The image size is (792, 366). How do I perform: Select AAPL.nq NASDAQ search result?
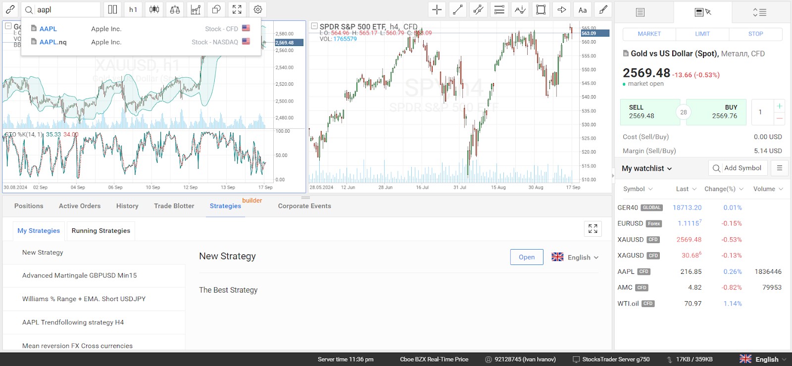point(141,42)
